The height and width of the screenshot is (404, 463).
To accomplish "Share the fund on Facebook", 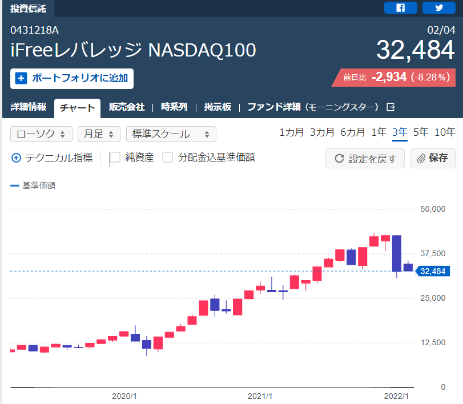I will pyautogui.click(x=400, y=7).
